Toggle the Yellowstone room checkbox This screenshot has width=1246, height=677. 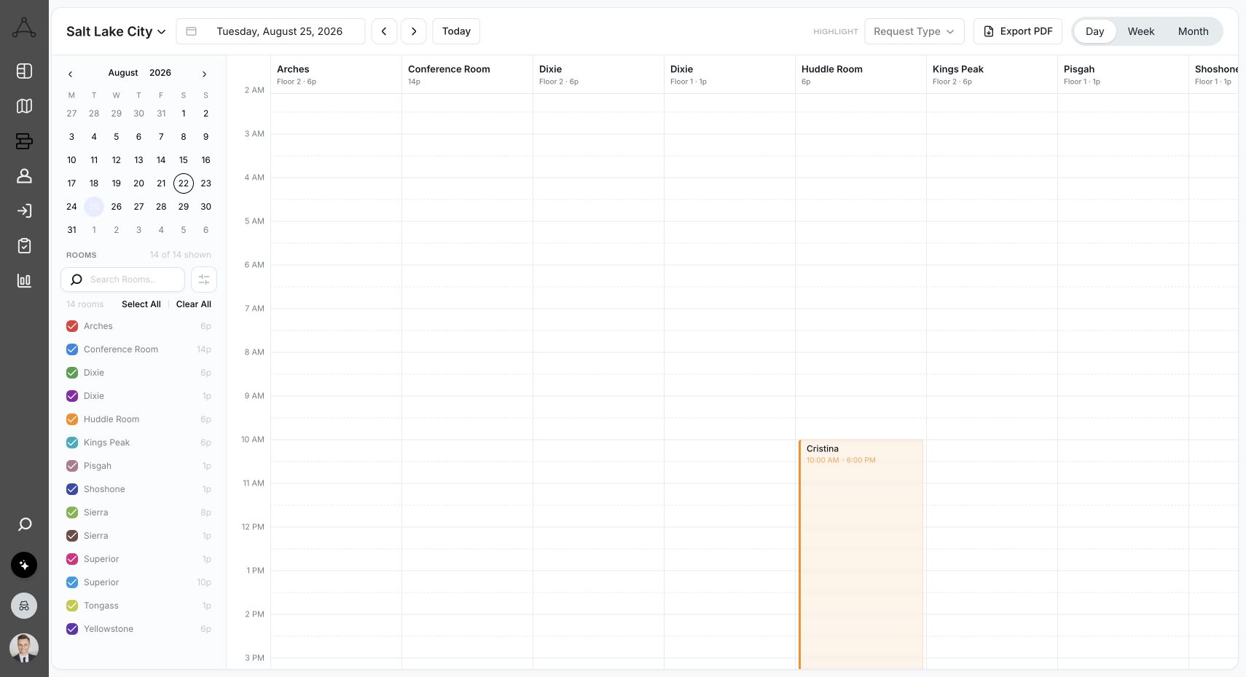coord(72,629)
